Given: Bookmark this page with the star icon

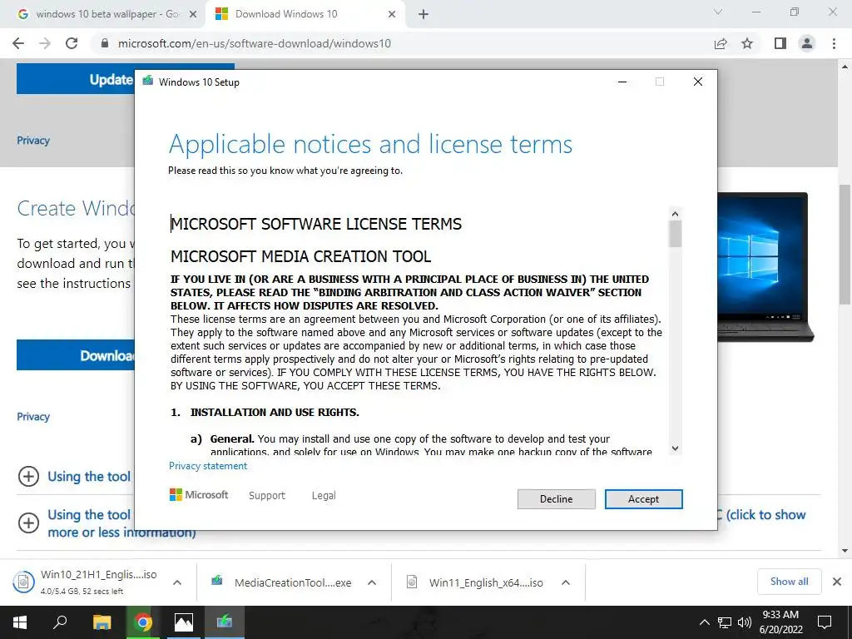Looking at the screenshot, I should (747, 43).
